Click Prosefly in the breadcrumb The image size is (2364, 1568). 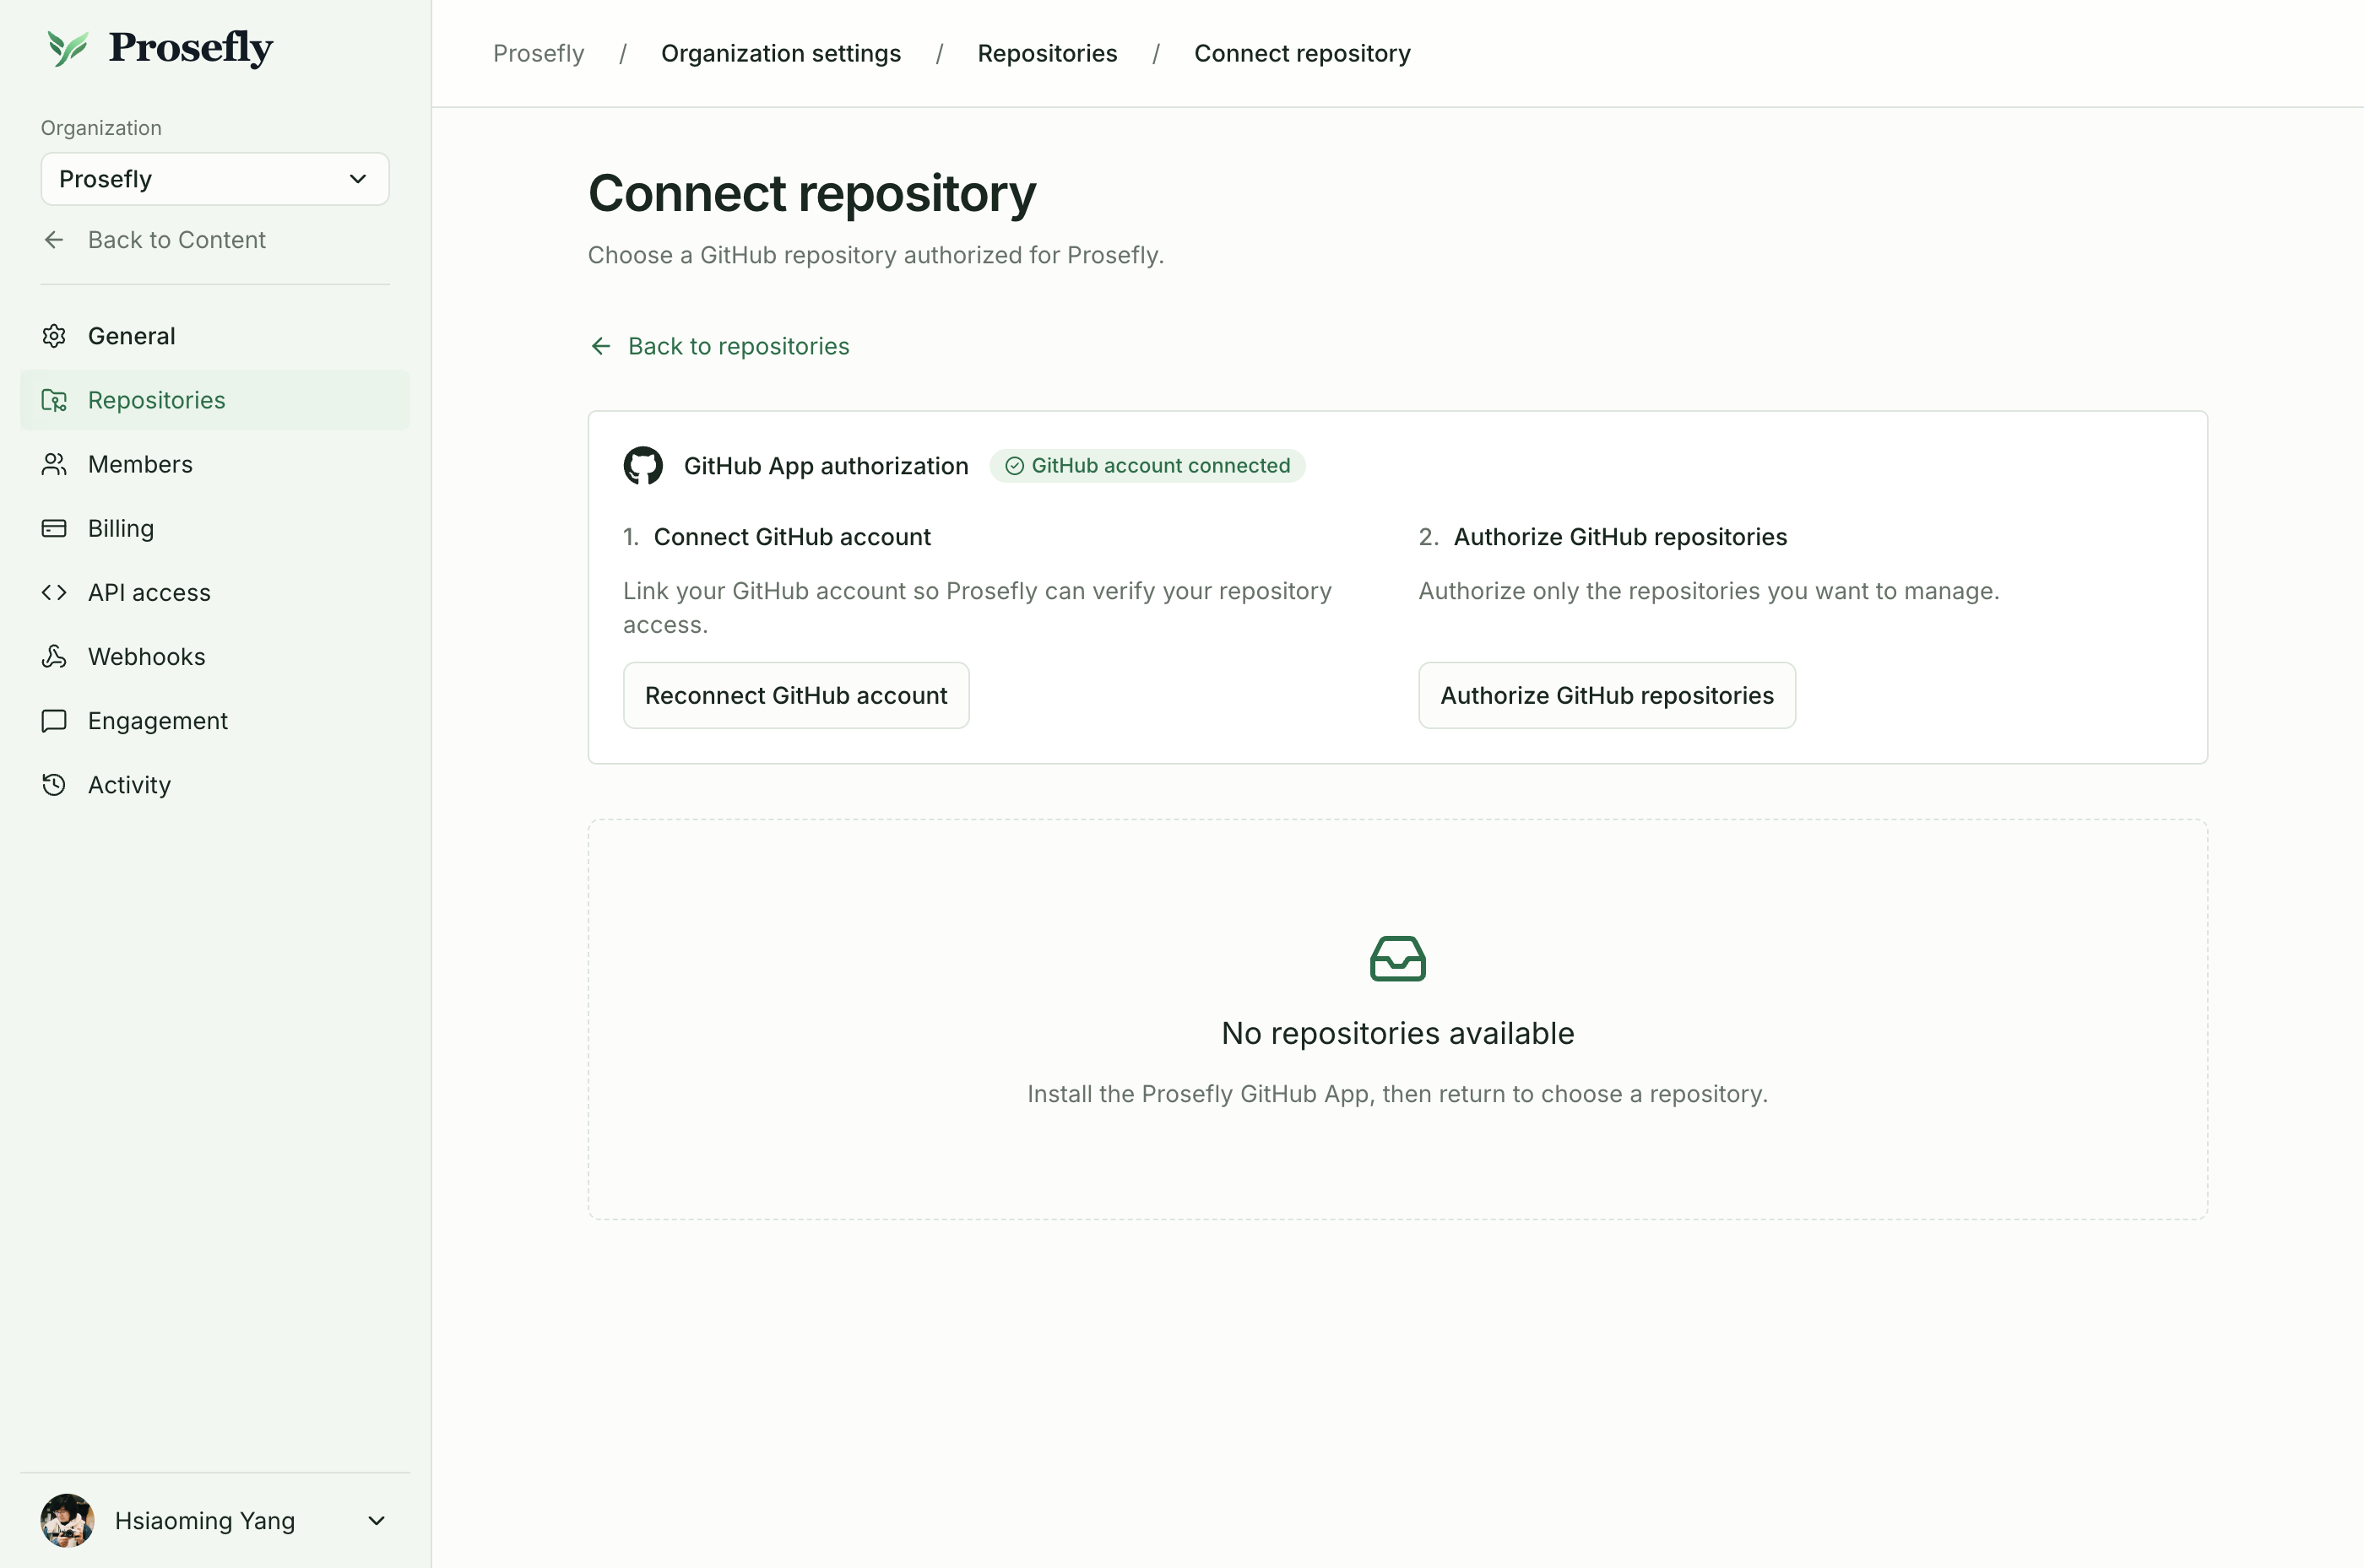(x=538, y=53)
